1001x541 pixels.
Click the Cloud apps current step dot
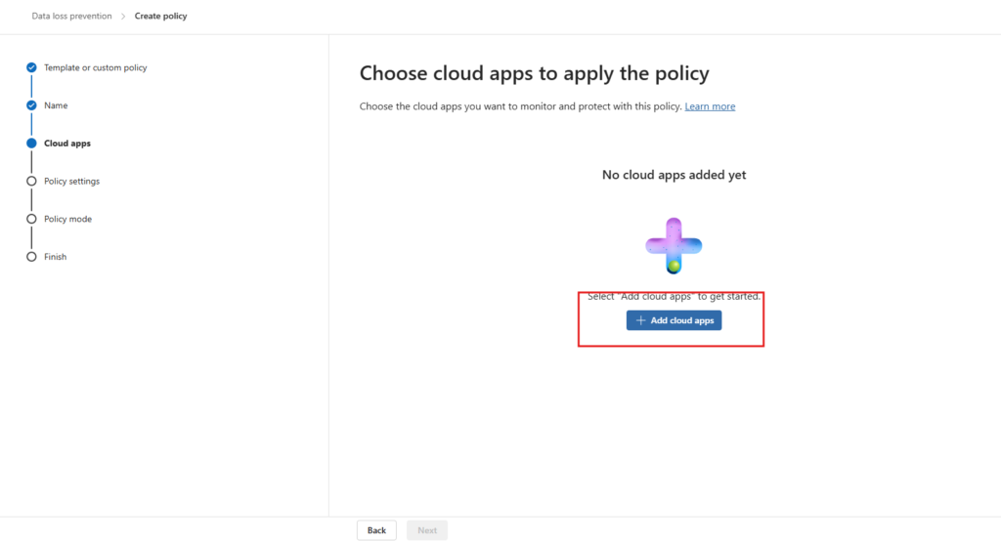pos(31,144)
